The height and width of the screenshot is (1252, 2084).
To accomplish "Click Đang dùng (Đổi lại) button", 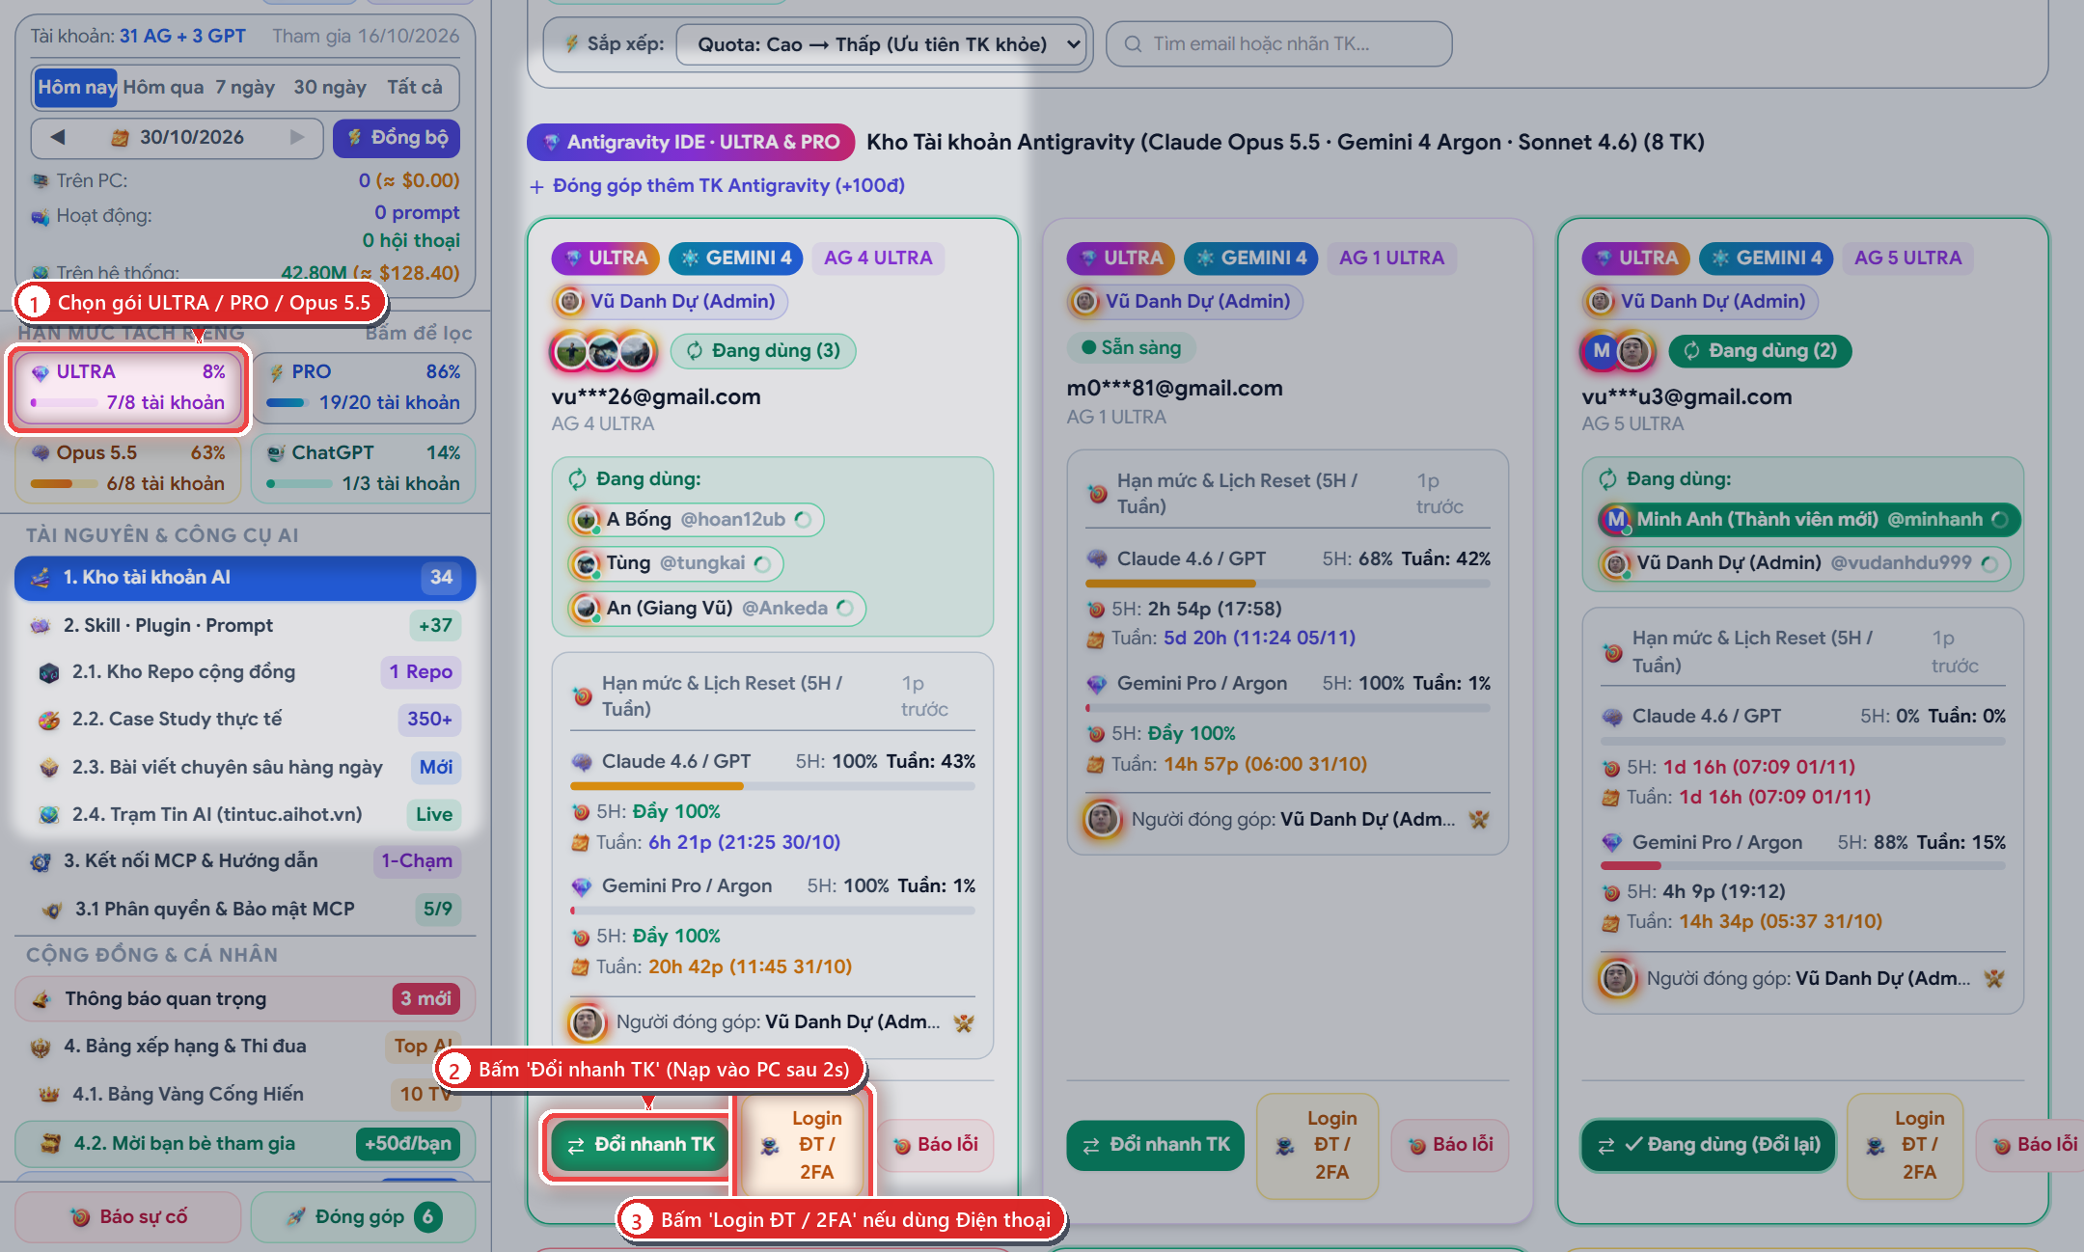I will tap(1708, 1145).
